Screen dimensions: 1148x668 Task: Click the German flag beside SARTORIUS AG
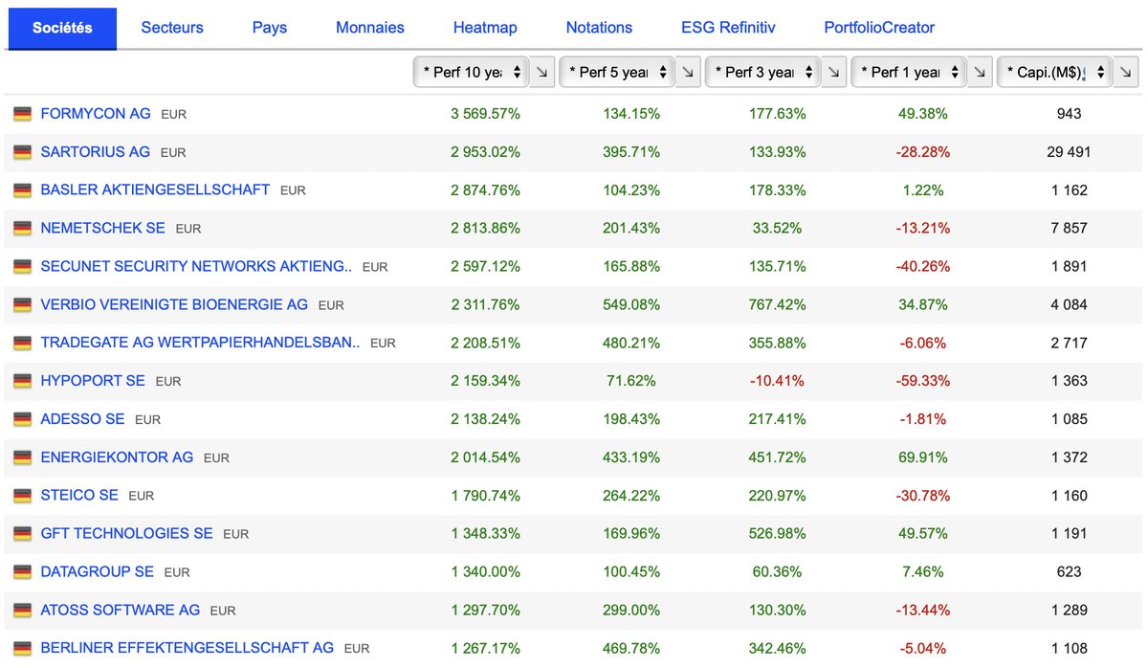22,152
